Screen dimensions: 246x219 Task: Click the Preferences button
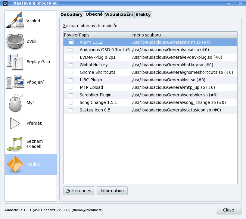click(79, 191)
